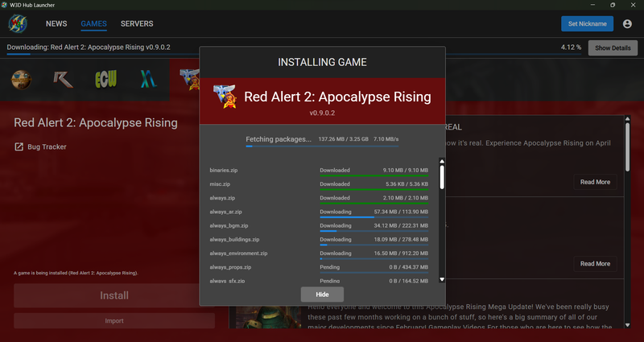Click the second Read More button
644x342 pixels.
click(x=595, y=264)
